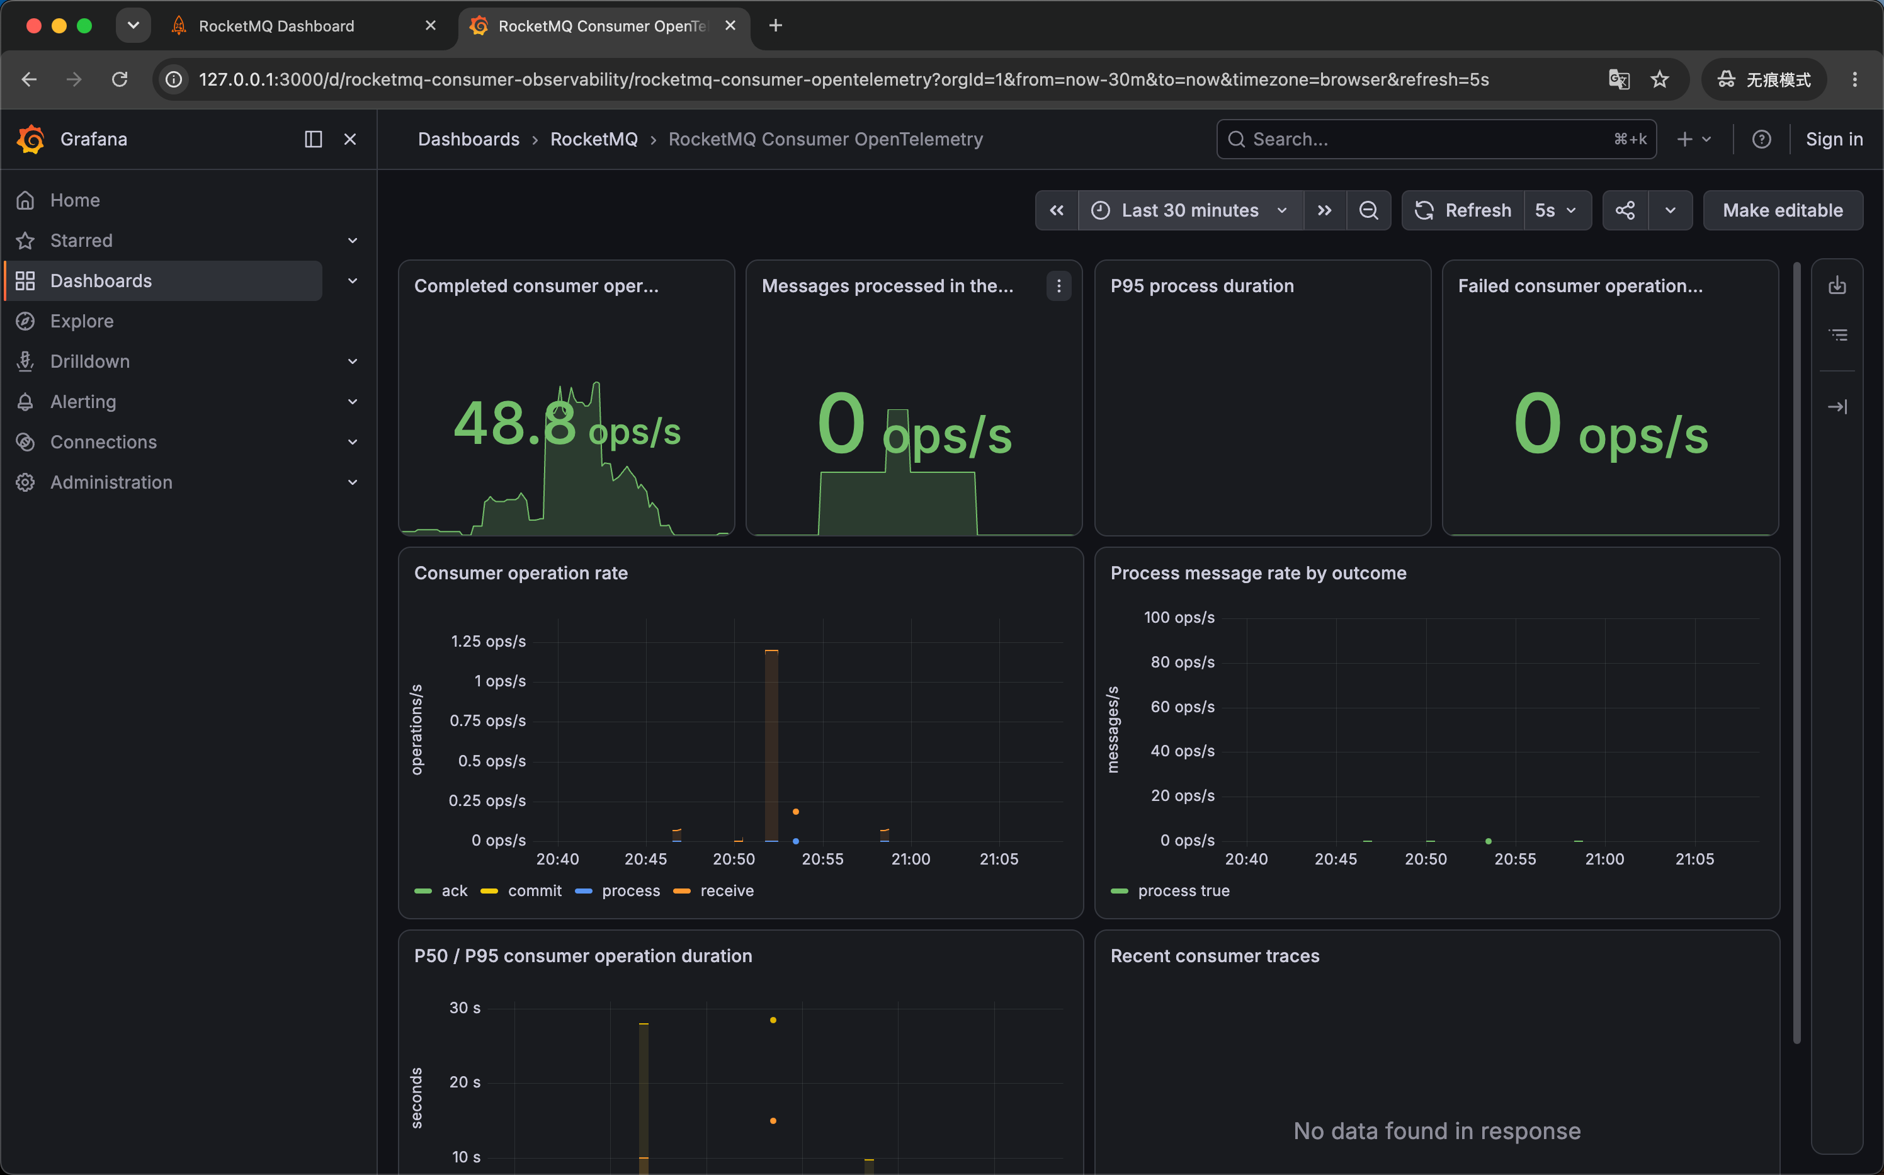Open the 5s refresh interval dropdown
The image size is (1884, 1175).
pyautogui.click(x=1556, y=210)
